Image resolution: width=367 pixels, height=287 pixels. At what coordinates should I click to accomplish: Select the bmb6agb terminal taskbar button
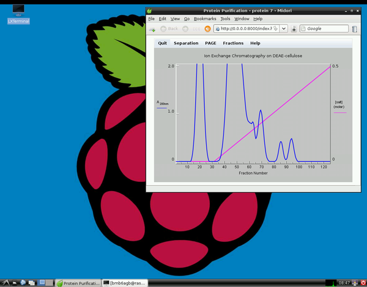point(125,283)
